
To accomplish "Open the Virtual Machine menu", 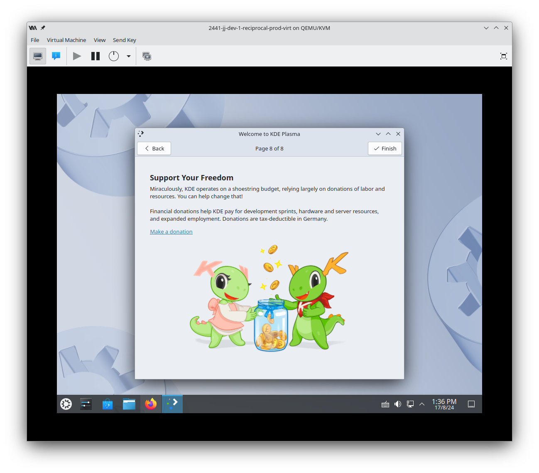I will [66, 40].
